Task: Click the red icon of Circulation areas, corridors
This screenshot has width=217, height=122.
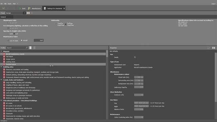Action: pos(4,111)
